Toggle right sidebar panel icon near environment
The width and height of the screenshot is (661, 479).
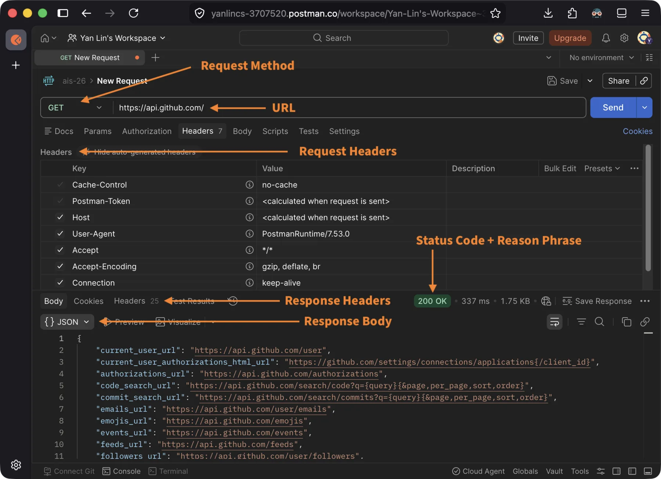point(649,58)
